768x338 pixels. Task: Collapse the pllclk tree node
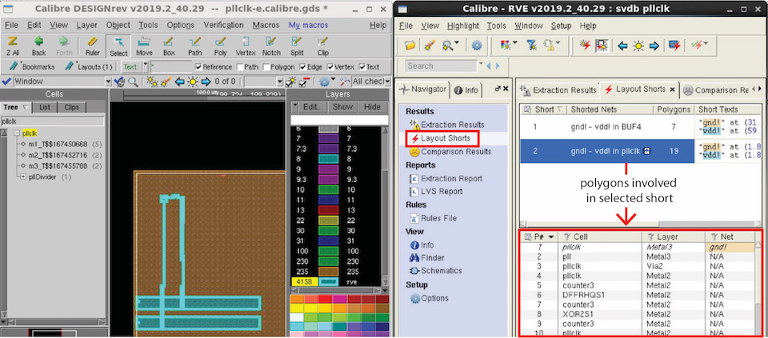tap(17, 133)
